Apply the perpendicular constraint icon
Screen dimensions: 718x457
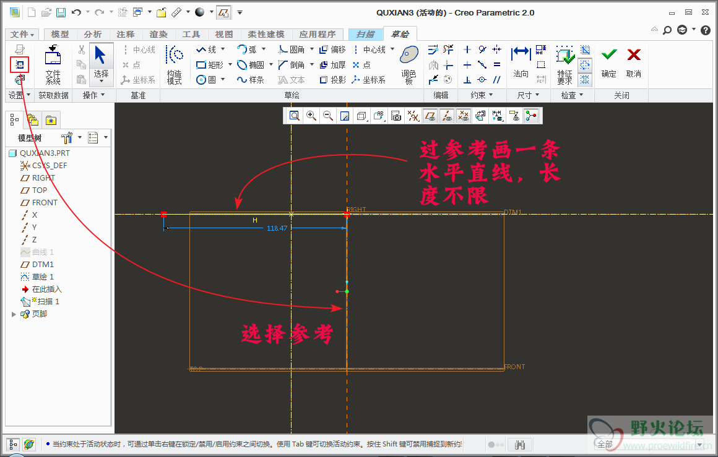467,80
